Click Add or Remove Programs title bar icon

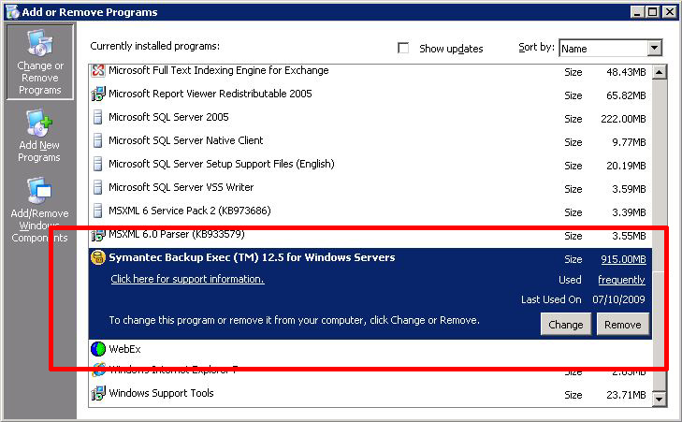point(12,12)
